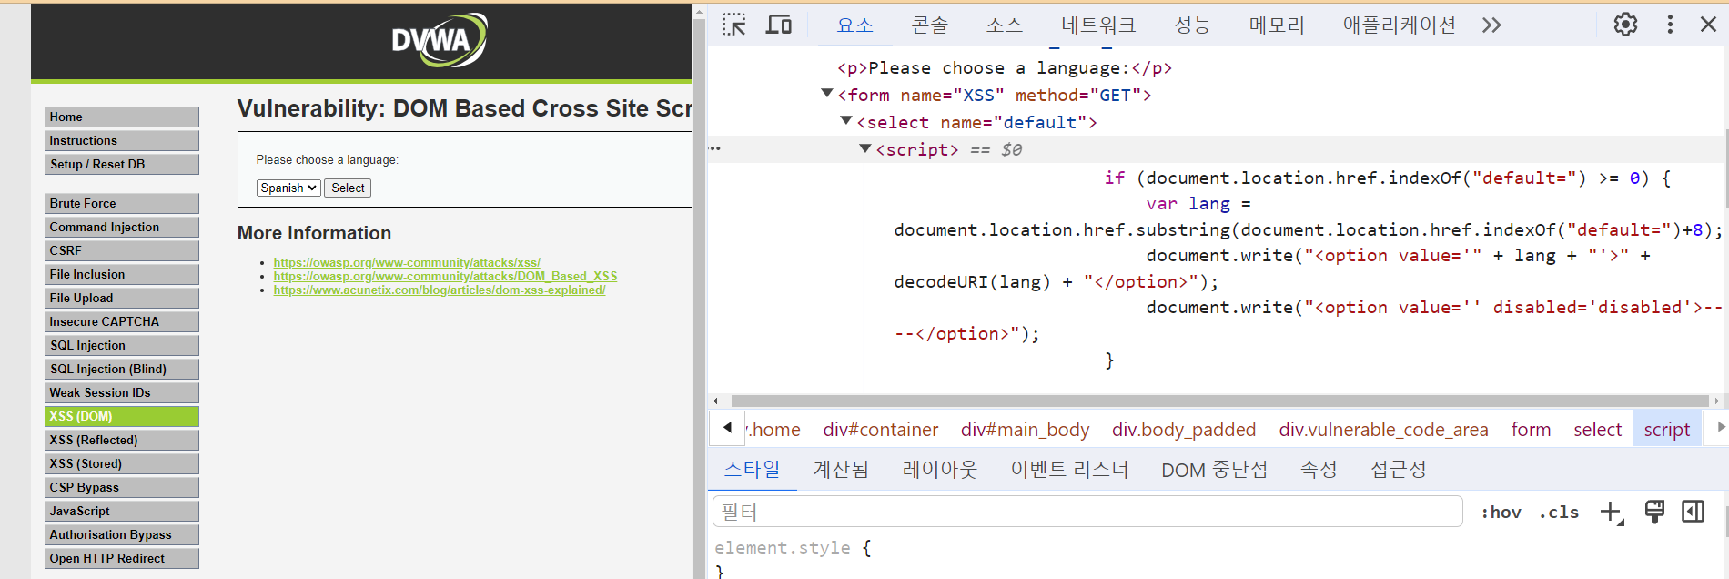Image resolution: width=1729 pixels, height=579 pixels.
Task: Open SQL Injection (Blind) page
Action: pyautogui.click(x=122, y=369)
